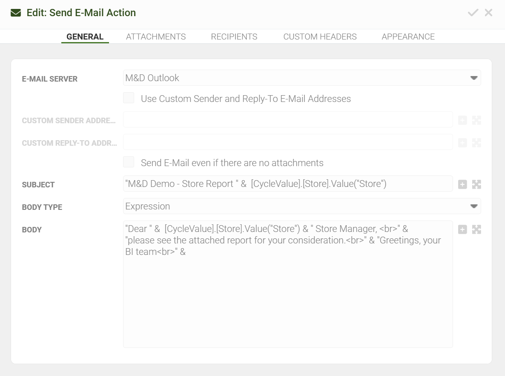Screen dimensions: 505x376
Task: Switch to the Attachments tab
Action: click(x=156, y=37)
